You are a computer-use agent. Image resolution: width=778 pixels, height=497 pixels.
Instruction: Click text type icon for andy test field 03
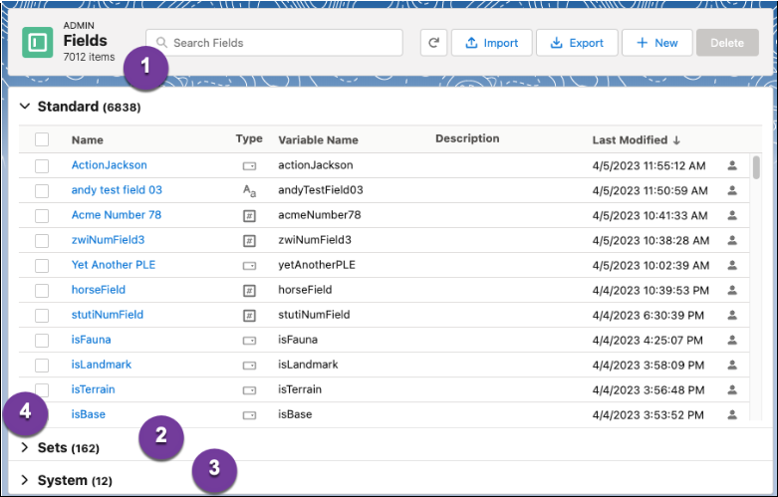249,190
